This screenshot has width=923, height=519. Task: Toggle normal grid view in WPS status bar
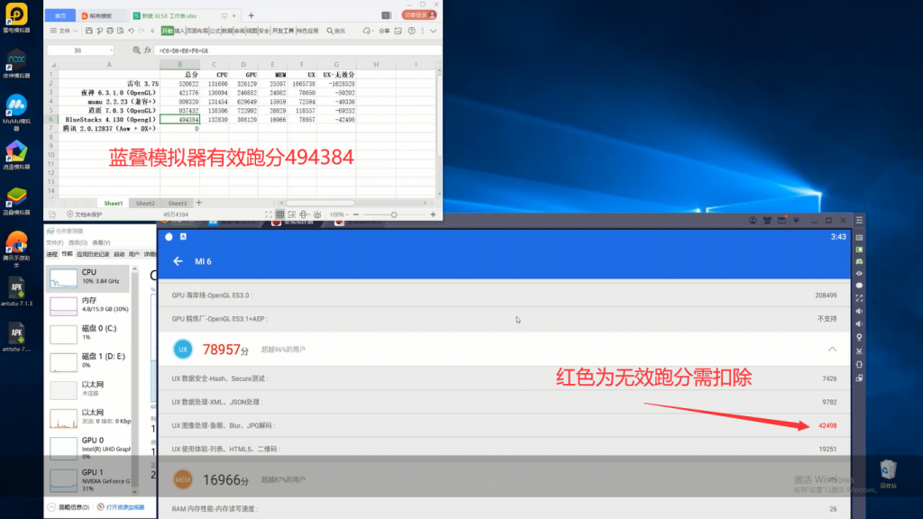tap(280, 214)
